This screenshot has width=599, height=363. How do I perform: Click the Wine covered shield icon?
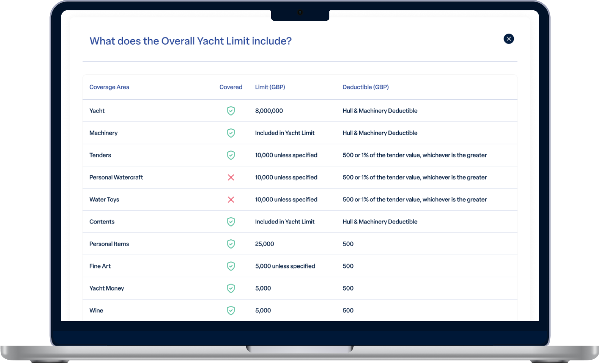231,311
